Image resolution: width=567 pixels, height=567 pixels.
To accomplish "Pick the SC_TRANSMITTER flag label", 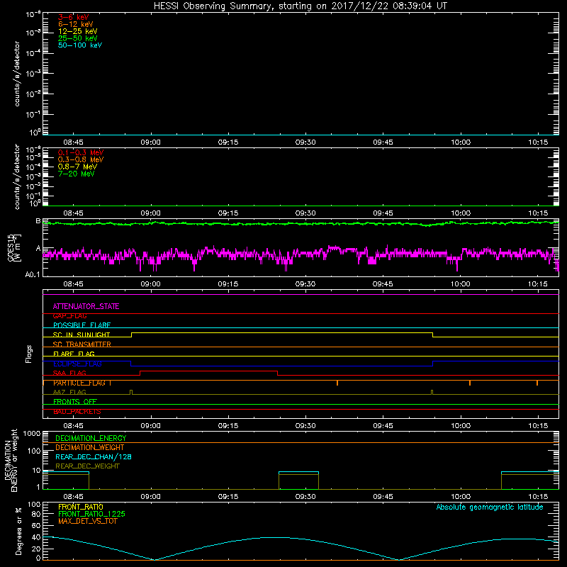I will tap(82, 344).
